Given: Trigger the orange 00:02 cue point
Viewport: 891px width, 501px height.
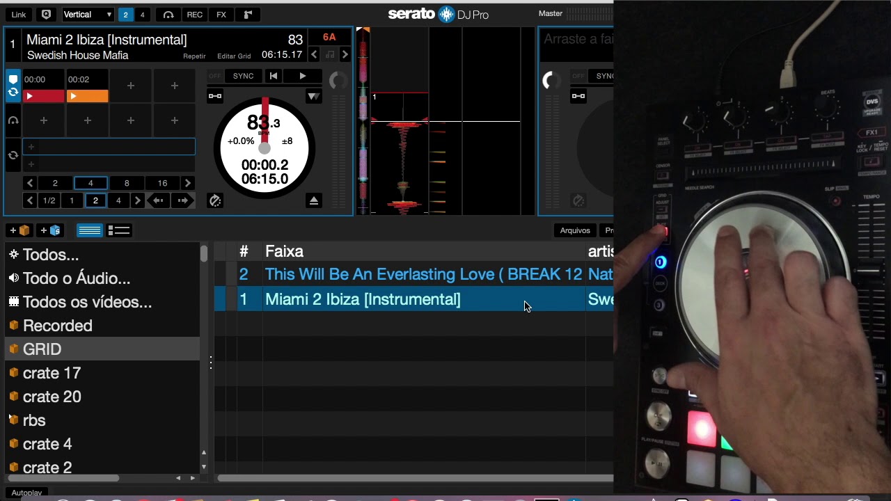Looking at the screenshot, I should click(87, 96).
